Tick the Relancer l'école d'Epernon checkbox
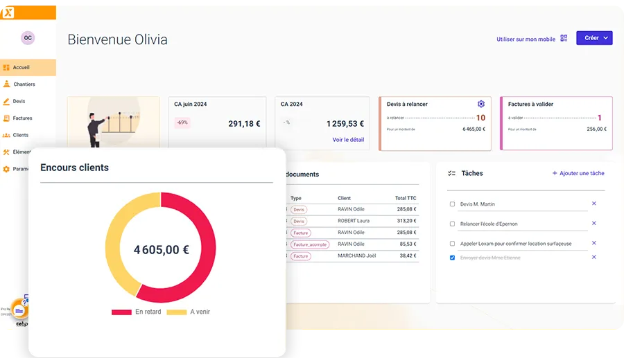624x358 pixels. coord(453,224)
